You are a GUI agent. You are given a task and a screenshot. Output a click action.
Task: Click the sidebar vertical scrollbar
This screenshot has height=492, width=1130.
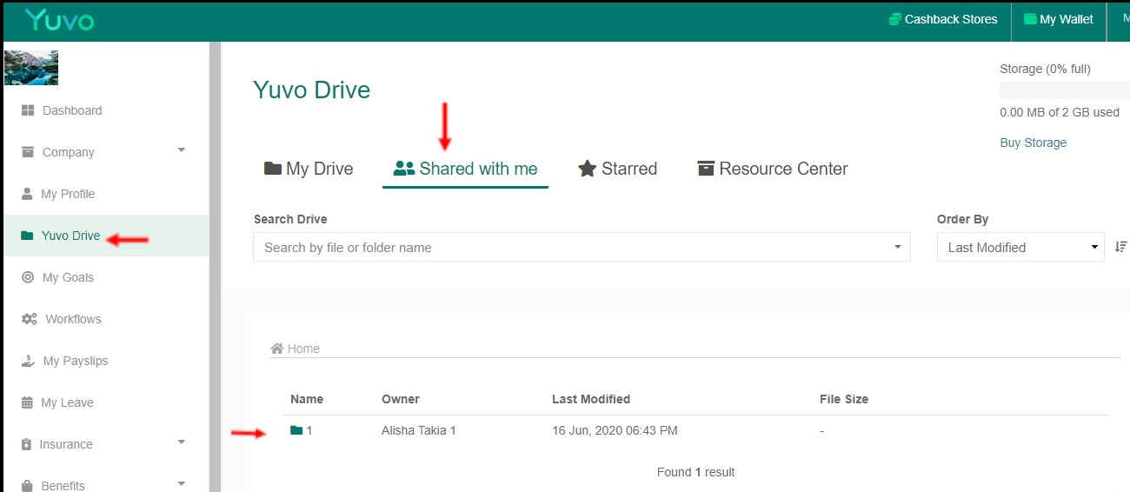[214, 266]
